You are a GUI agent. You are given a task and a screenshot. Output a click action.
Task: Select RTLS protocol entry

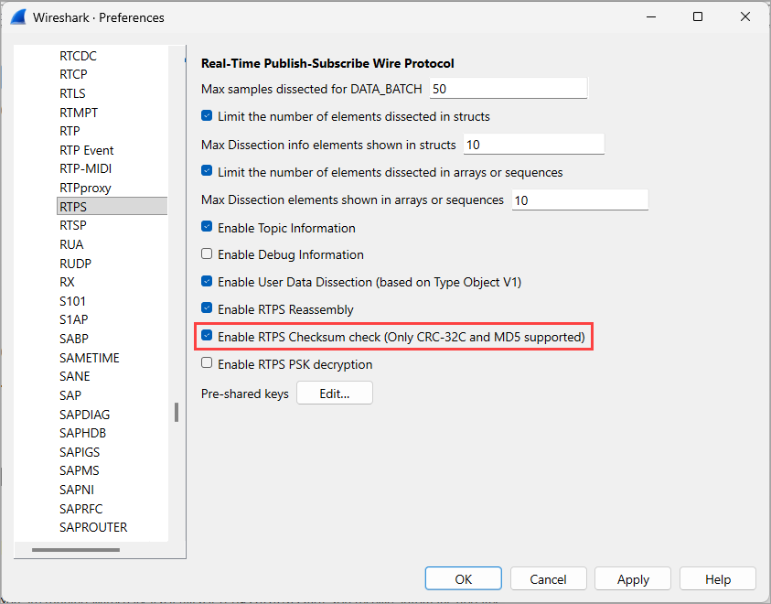coord(72,93)
